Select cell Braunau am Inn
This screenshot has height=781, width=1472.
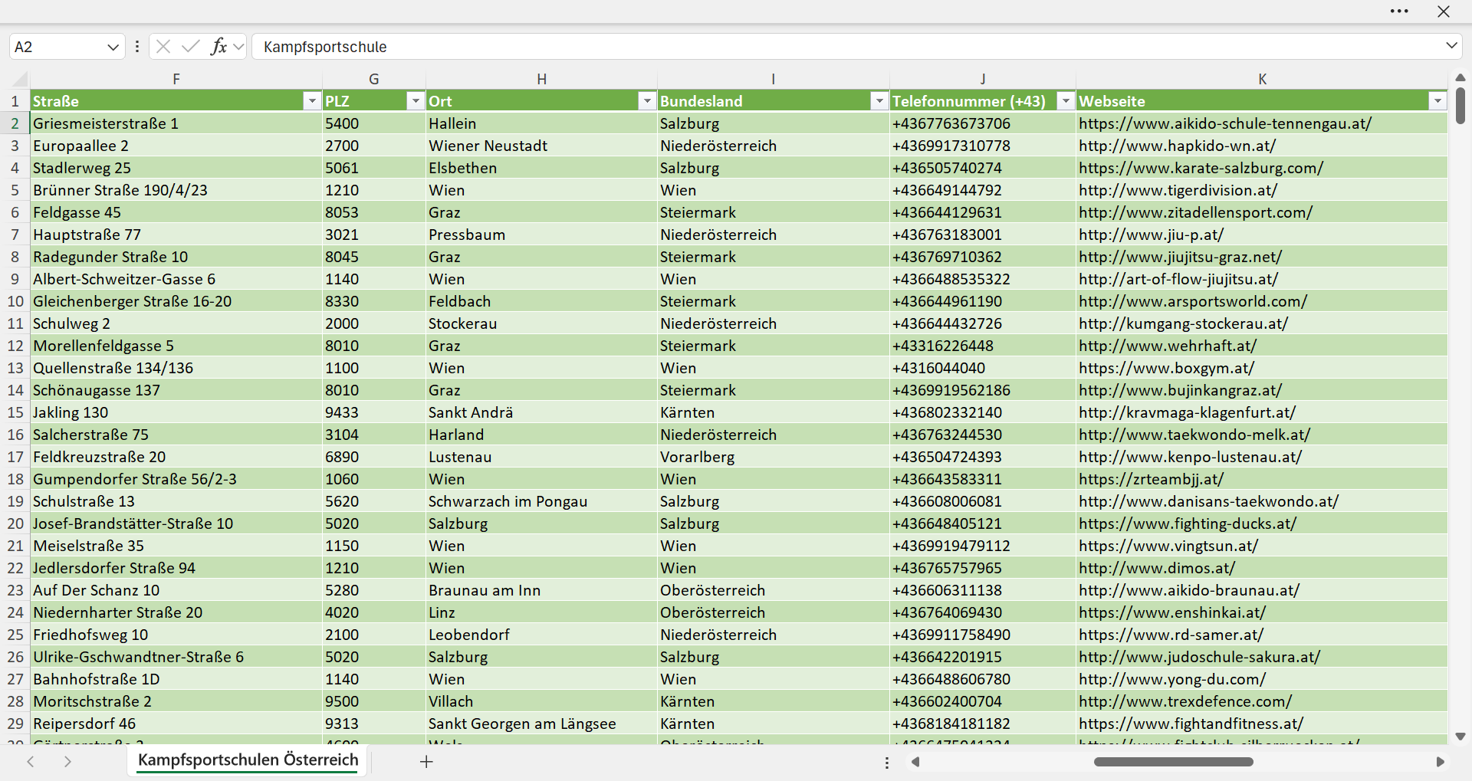tap(541, 590)
